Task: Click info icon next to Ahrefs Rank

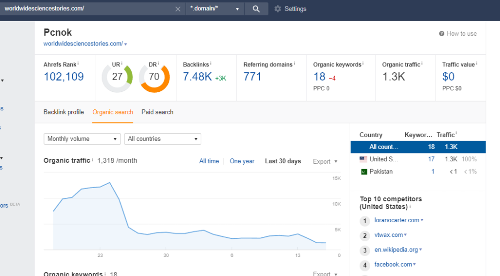Action: pyautogui.click(x=78, y=64)
